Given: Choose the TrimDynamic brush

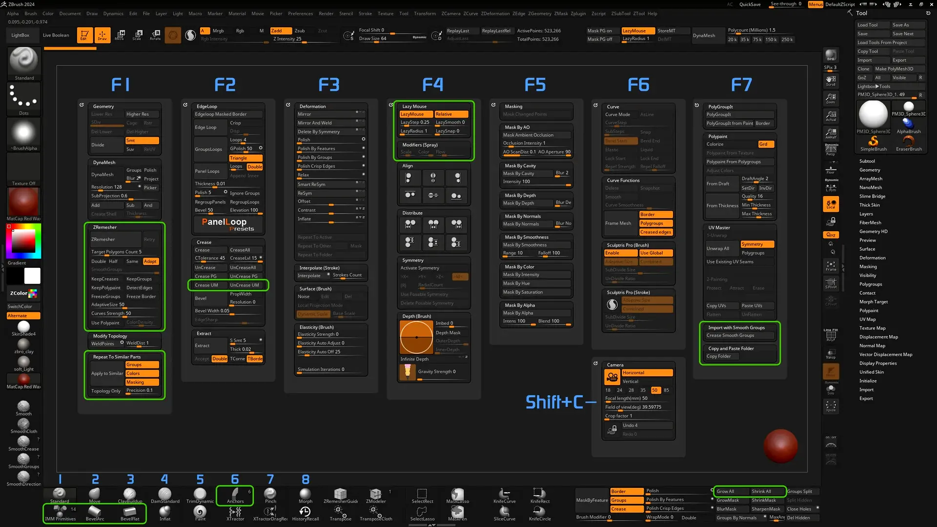Looking at the screenshot, I should pyautogui.click(x=200, y=494).
